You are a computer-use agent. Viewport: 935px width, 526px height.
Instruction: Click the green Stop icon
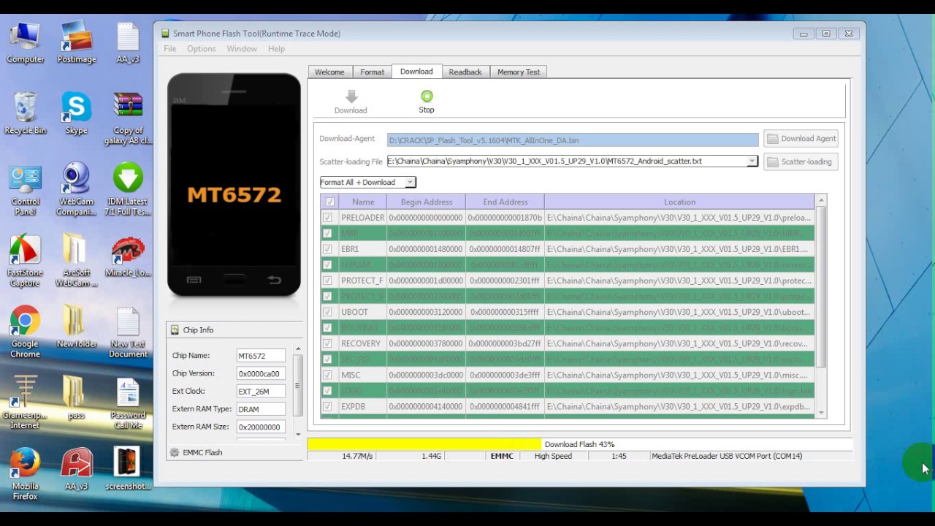pyautogui.click(x=427, y=96)
